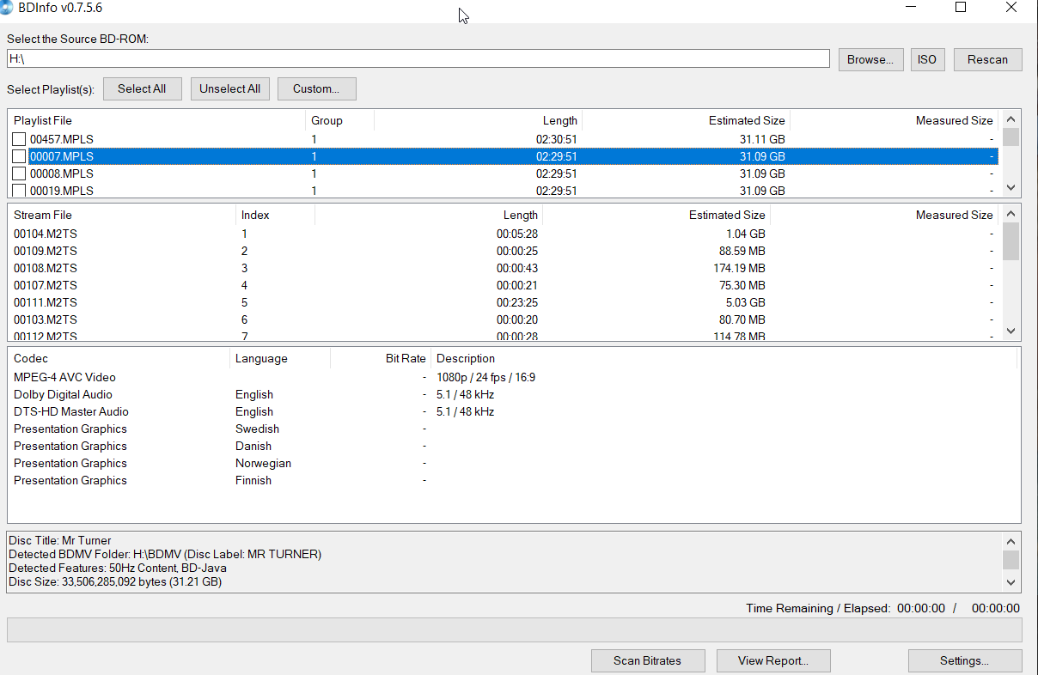Image resolution: width=1038 pixels, height=675 pixels.
Task: Select the 00457.MPLS playlist row
Action: coord(504,139)
